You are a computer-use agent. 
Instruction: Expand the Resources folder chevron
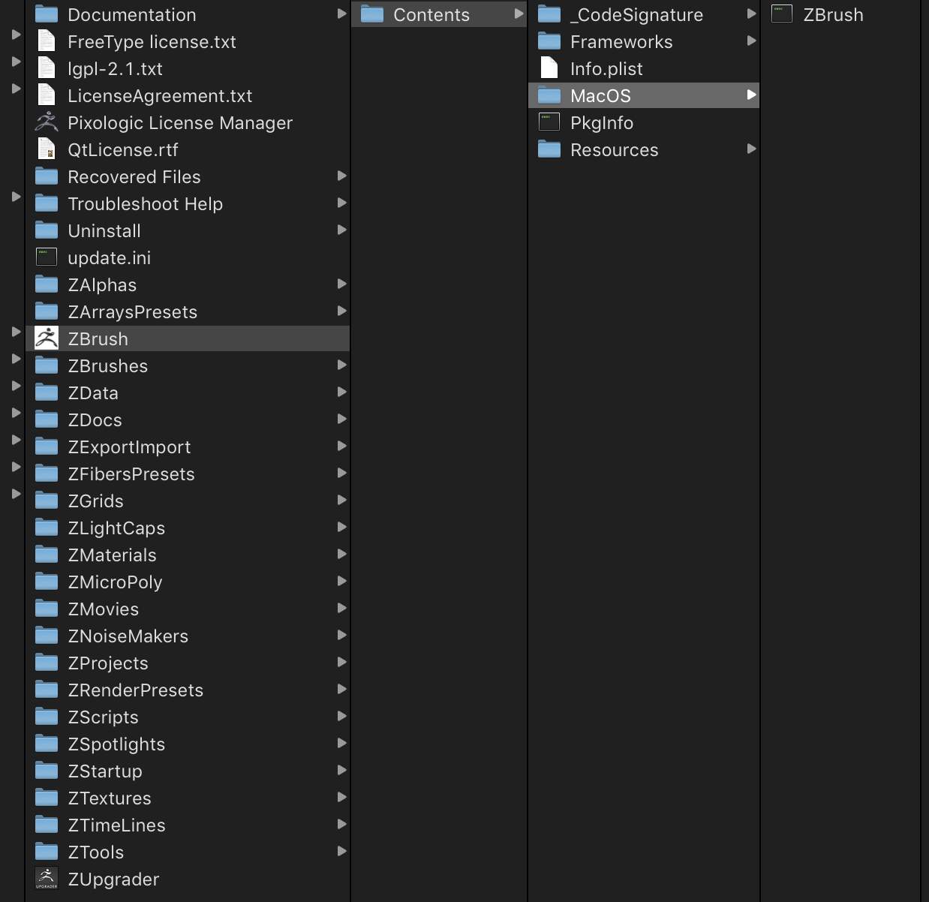tap(751, 149)
